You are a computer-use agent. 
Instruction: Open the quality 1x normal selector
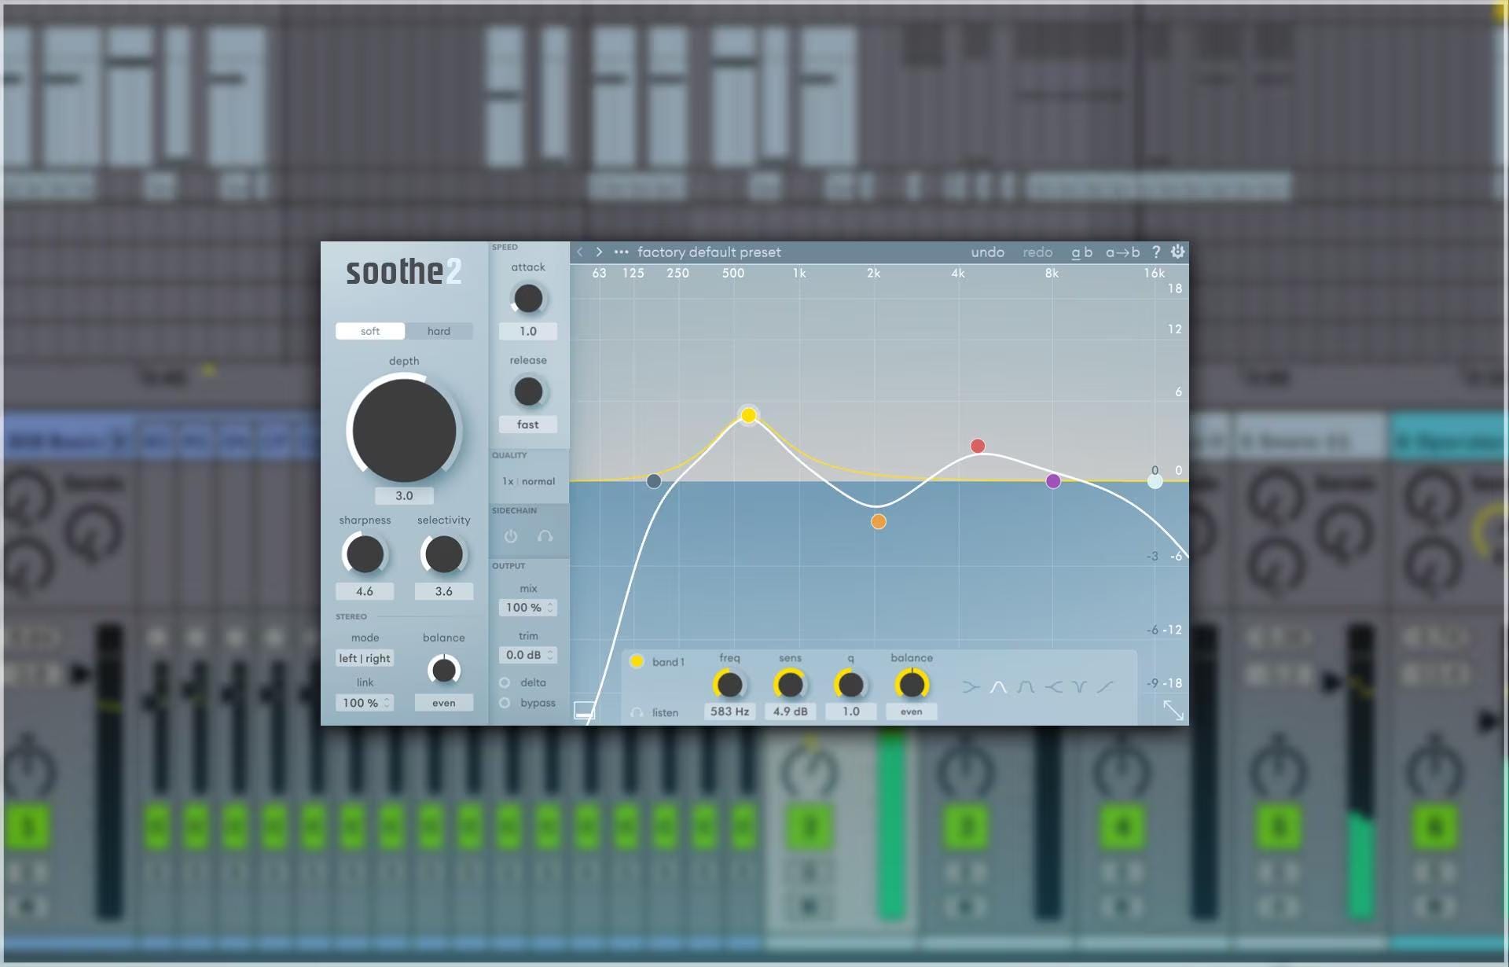click(x=528, y=481)
